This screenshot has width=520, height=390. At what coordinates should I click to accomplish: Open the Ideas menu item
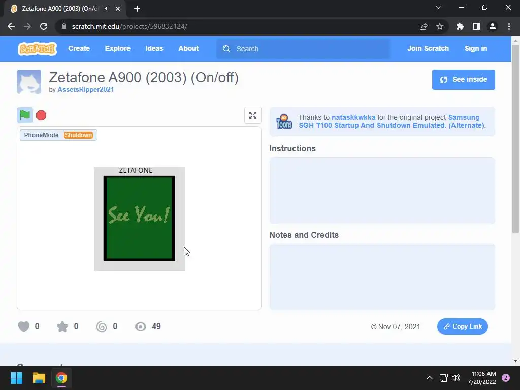coord(154,48)
